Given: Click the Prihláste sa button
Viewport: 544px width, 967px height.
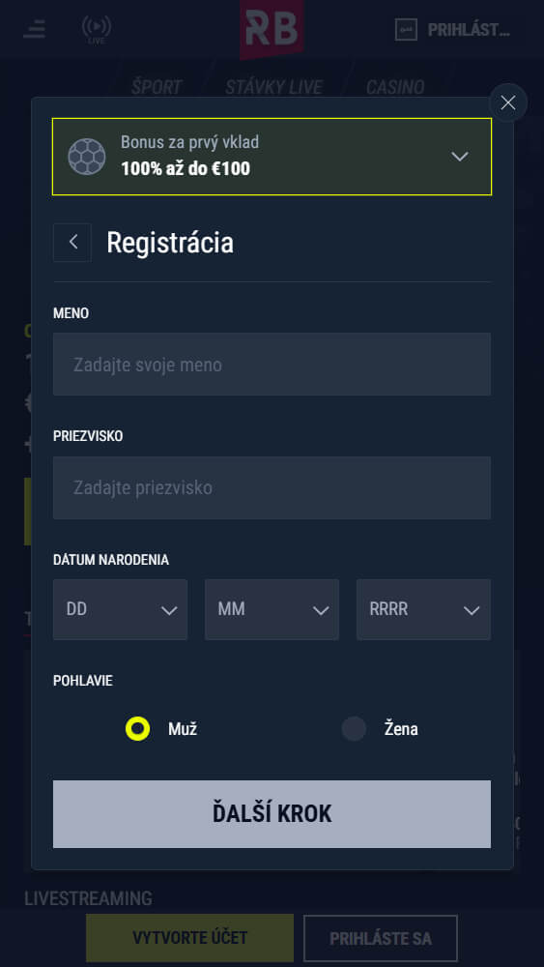Looking at the screenshot, I should click(380, 939).
